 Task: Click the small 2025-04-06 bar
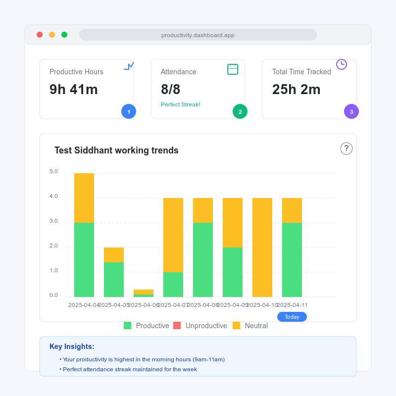[144, 293]
